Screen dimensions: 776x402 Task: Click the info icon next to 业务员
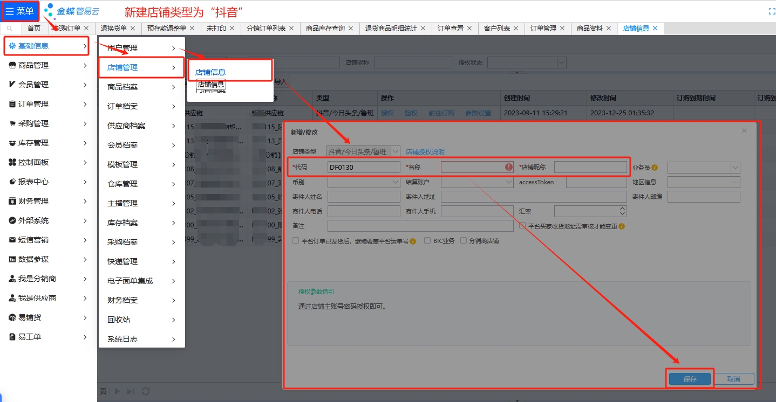[x=655, y=168]
